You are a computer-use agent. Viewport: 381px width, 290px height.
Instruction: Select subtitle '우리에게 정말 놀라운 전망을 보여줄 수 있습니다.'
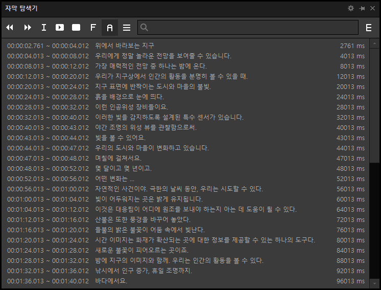[x=163, y=56]
